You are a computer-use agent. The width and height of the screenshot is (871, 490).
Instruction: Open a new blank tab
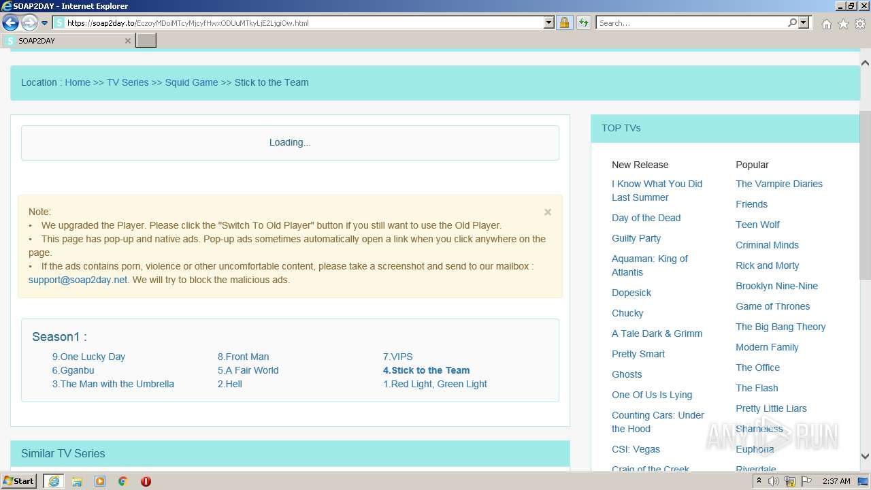coord(146,41)
